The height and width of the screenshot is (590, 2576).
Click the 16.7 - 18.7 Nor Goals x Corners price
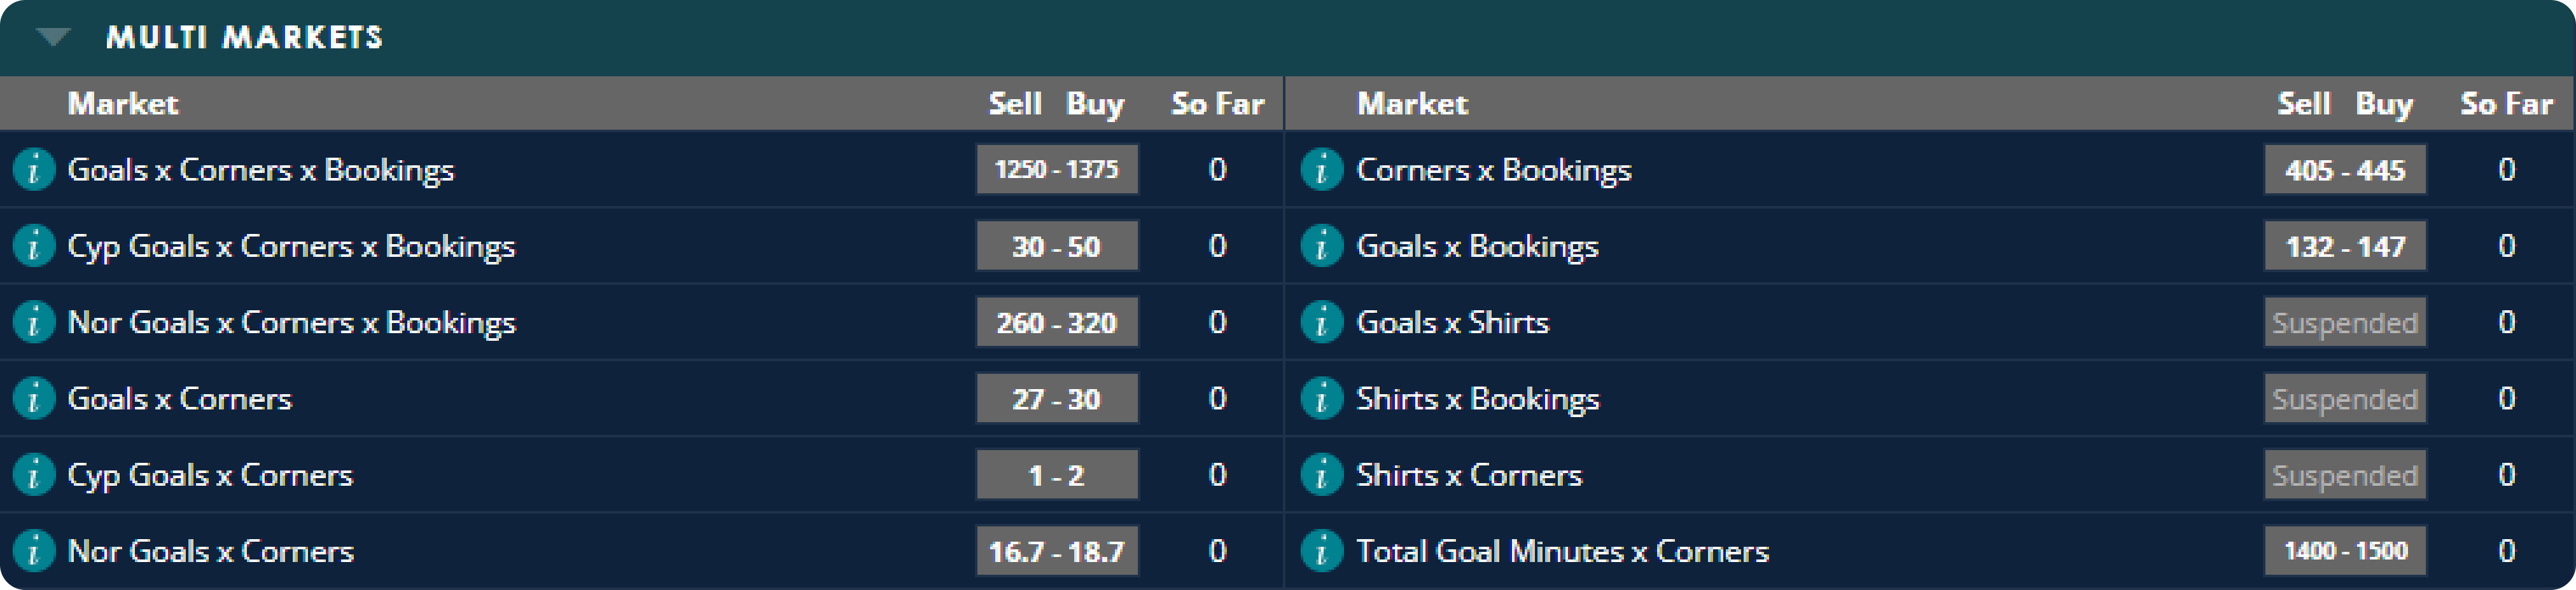pyautogui.click(x=1057, y=550)
